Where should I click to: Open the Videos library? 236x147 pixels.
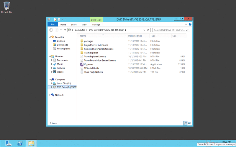point(58,72)
